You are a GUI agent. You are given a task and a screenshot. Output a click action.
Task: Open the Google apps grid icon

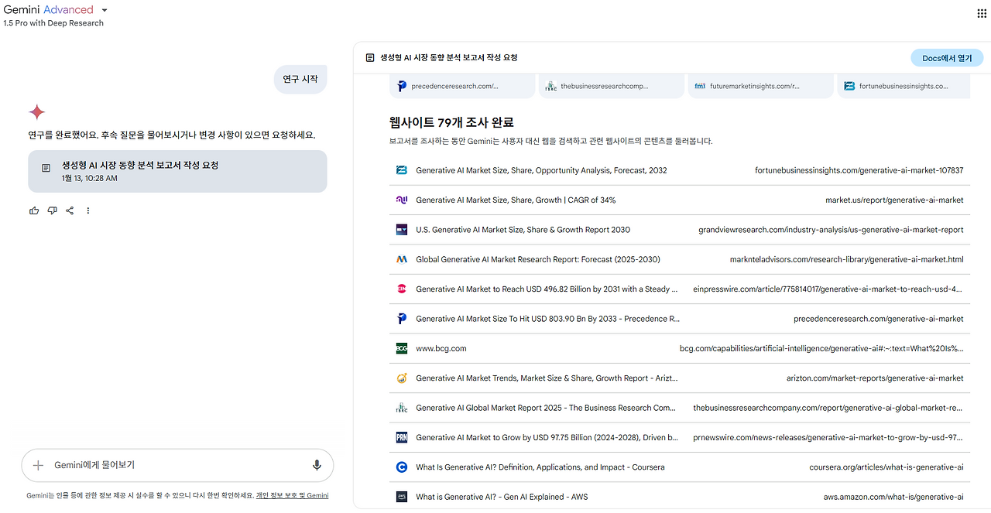coord(982,13)
